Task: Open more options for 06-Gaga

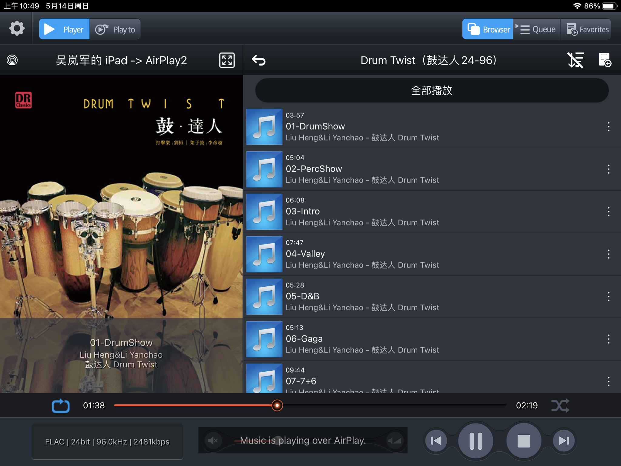Action: [x=608, y=339]
